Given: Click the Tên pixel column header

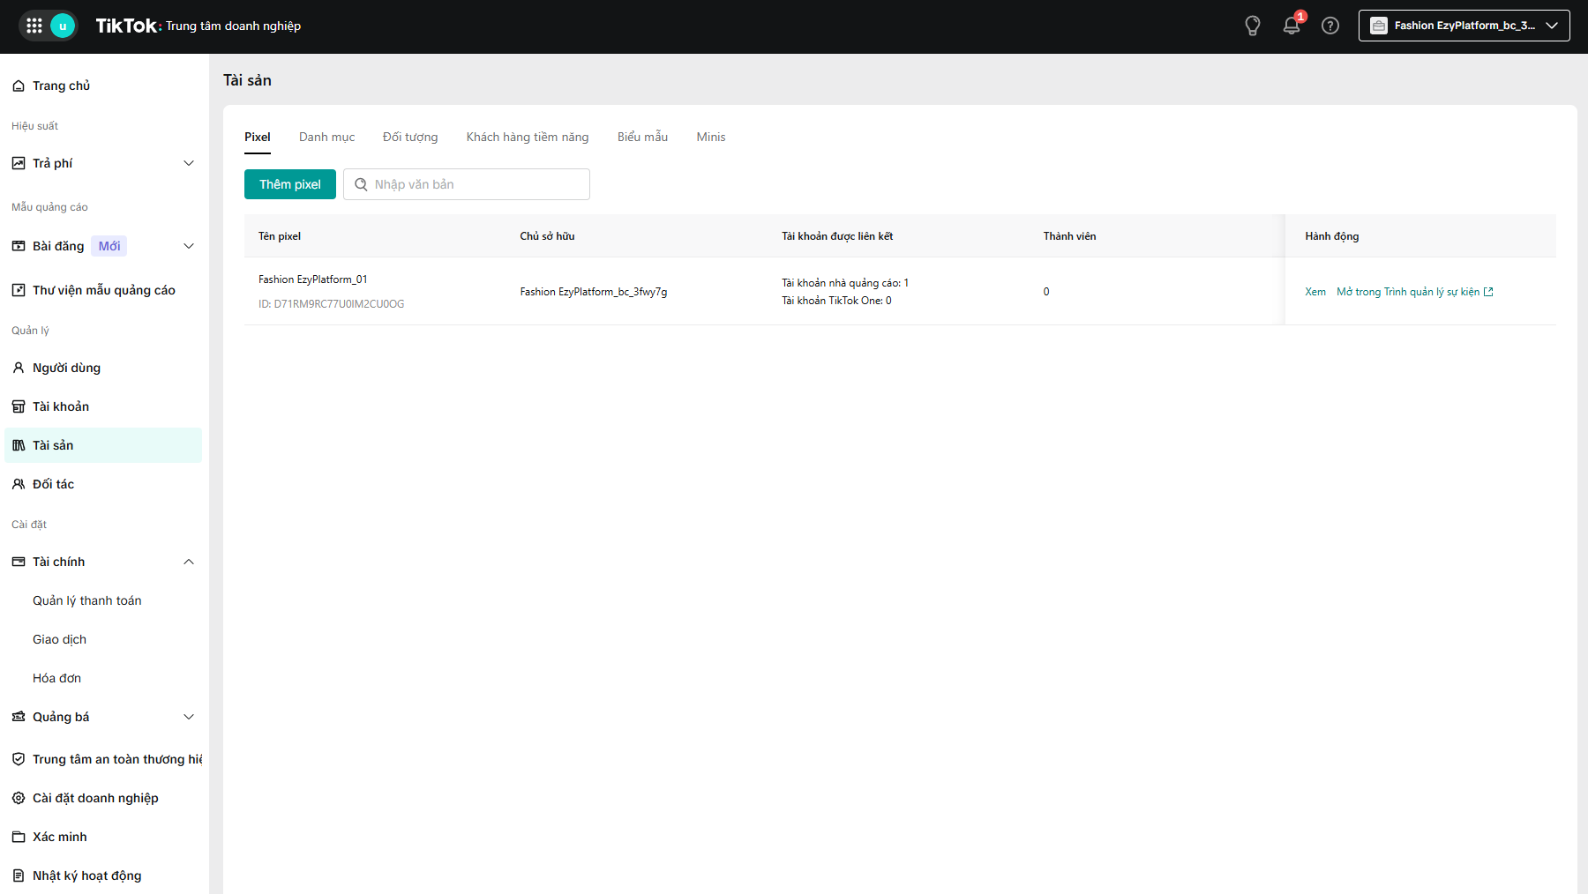Looking at the screenshot, I should pyautogui.click(x=280, y=236).
